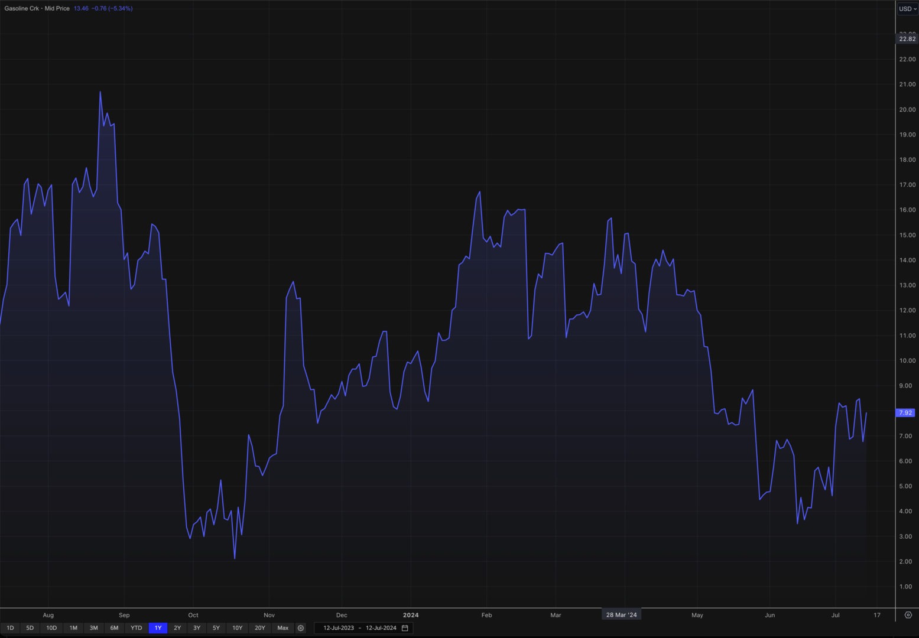Click the end date 12-Jul-2024 field
The image size is (919, 638).
pyautogui.click(x=381, y=628)
